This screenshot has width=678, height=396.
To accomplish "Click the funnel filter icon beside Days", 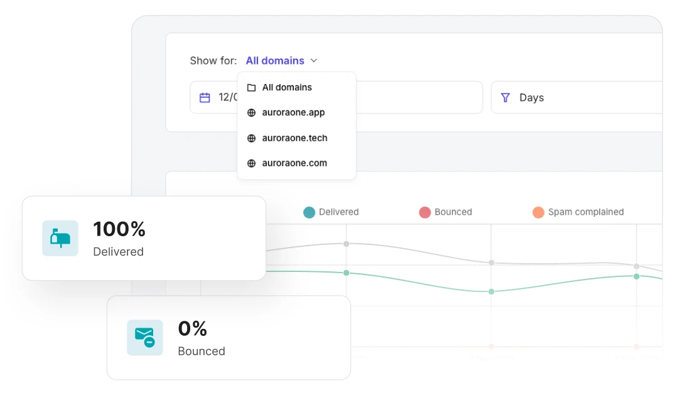I will click(x=505, y=98).
